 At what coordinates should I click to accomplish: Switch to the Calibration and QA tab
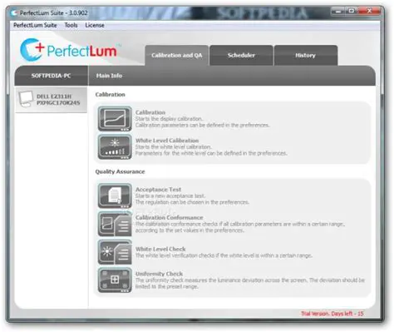[x=177, y=55]
